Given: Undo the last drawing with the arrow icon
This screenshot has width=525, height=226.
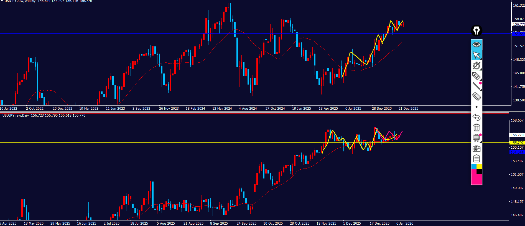Looking at the screenshot, I should (476, 117).
